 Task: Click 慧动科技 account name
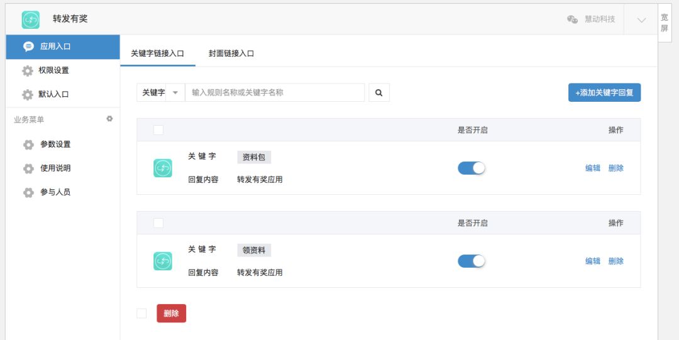click(600, 19)
